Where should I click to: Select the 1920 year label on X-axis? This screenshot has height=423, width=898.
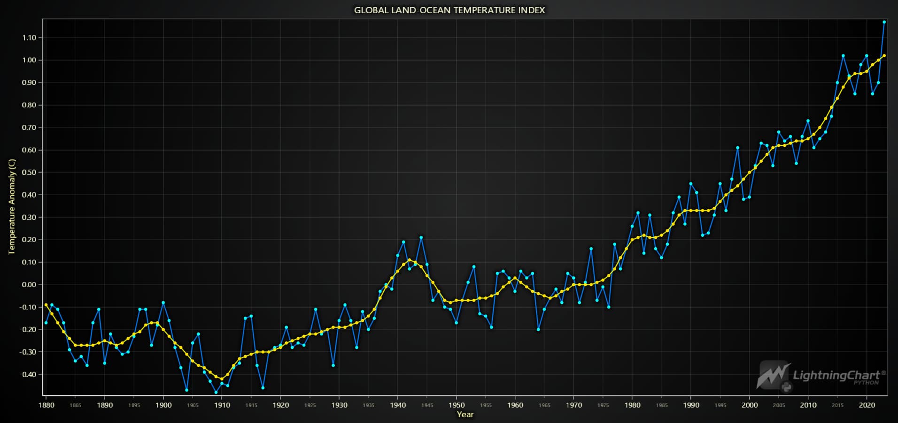point(281,405)
